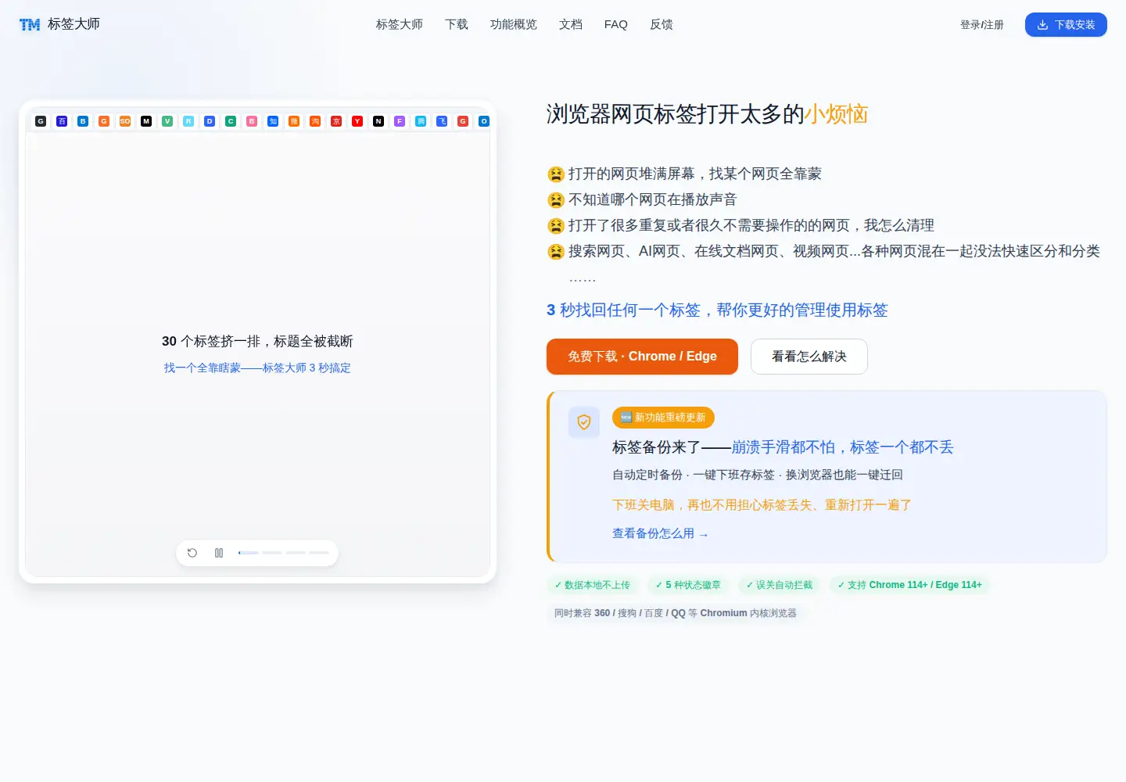Open the FAQ nav item

click(616, 24)
